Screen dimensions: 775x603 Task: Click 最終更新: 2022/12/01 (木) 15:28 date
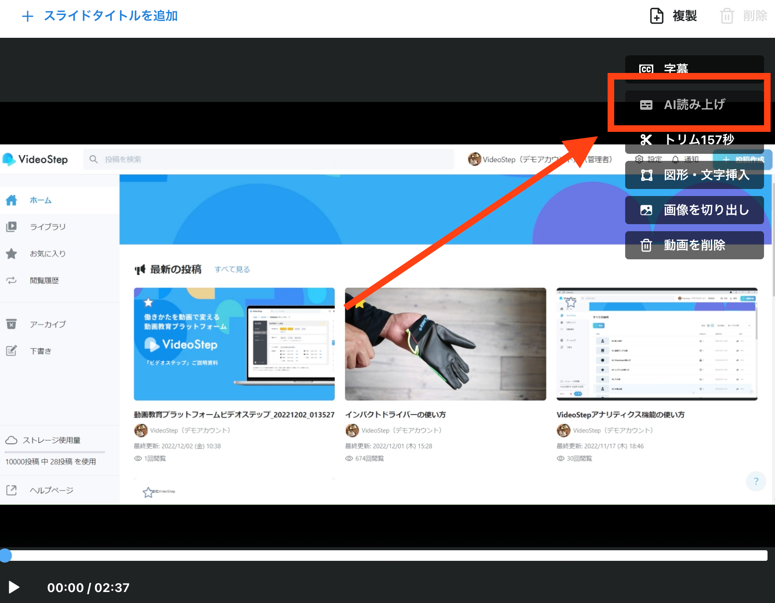click(x=388, y=446)
